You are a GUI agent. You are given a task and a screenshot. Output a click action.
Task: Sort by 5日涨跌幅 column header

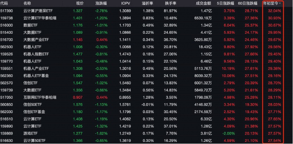[x=225, y=4]
